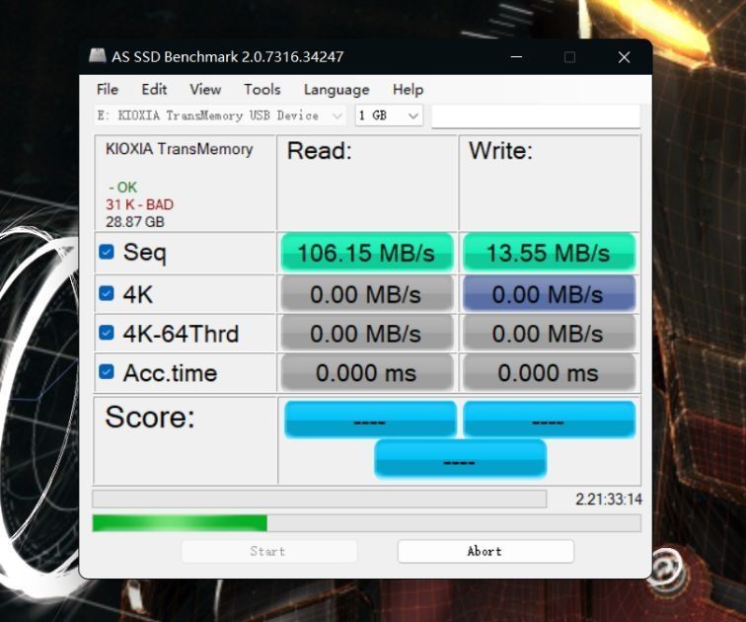Click the empty text field beside 1 GB
The image size is (746, 622).
(x=535, y=116)
